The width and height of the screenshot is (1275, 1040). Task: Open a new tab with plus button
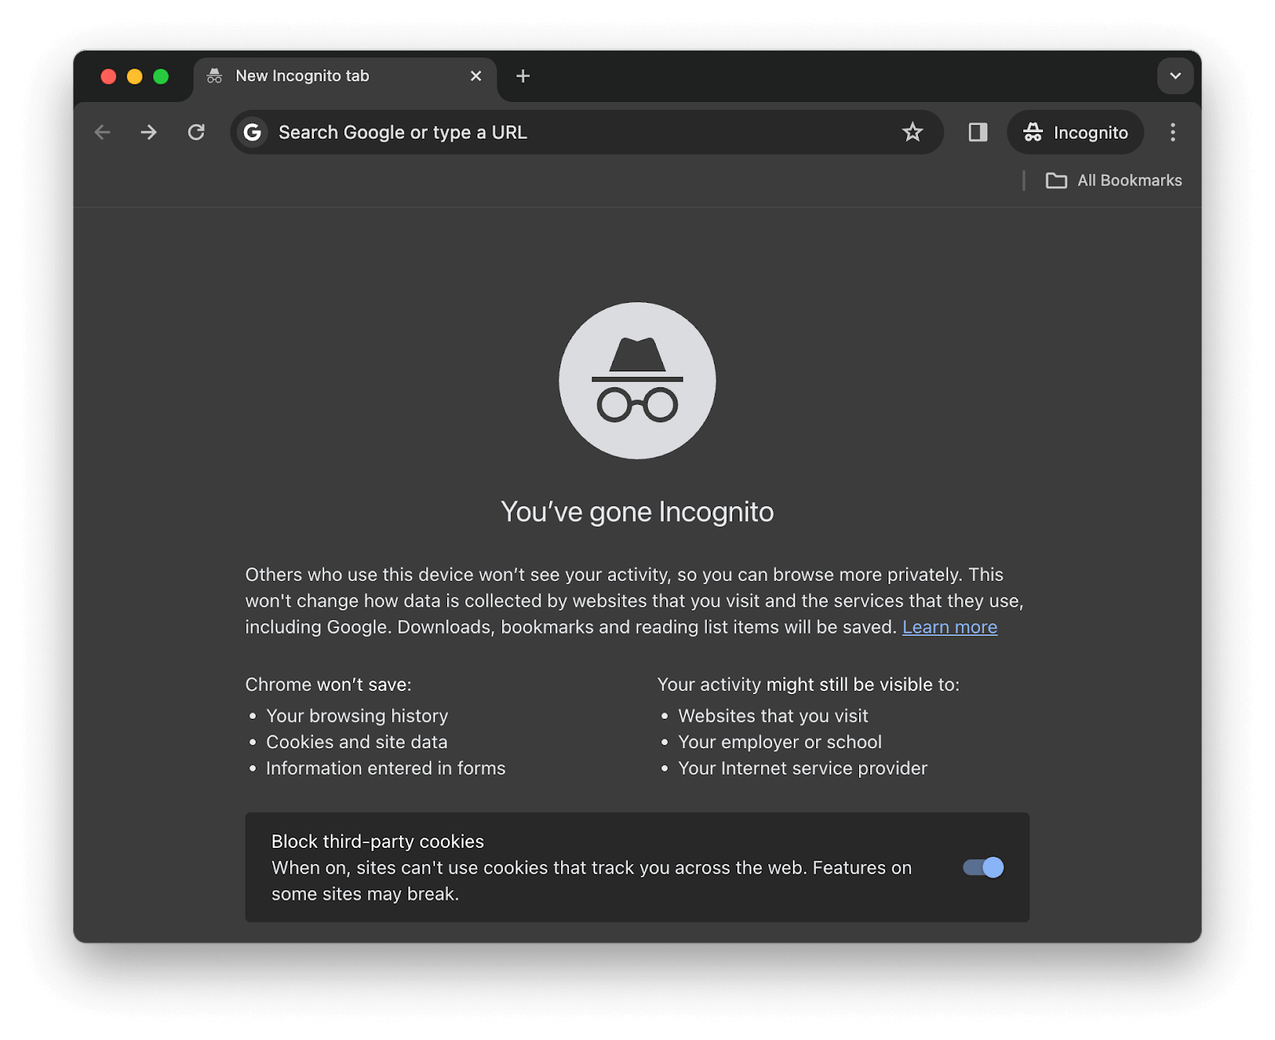click(523, 77)
